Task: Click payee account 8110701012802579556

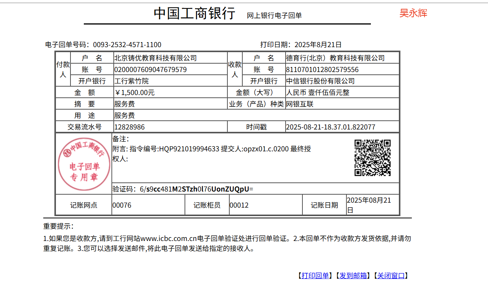Action: click(x=322, y=70)
